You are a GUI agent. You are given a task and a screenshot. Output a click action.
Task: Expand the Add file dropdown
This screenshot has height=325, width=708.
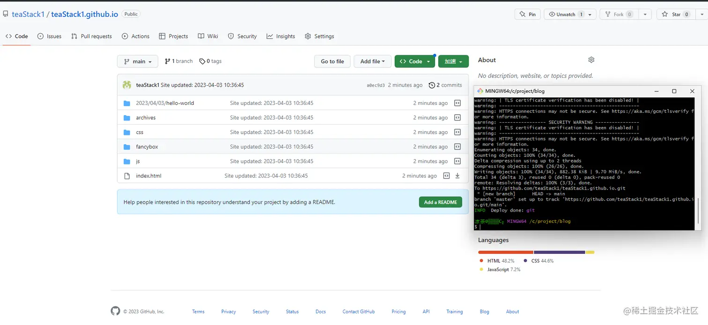[x=372, y=61]
